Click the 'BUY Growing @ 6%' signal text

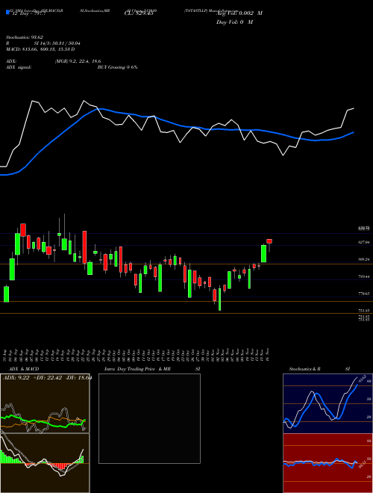[117, 67]
